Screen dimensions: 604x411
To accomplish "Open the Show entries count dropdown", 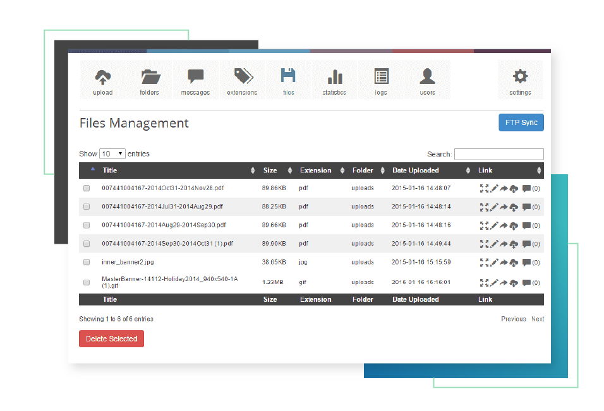I will (112, 153).
